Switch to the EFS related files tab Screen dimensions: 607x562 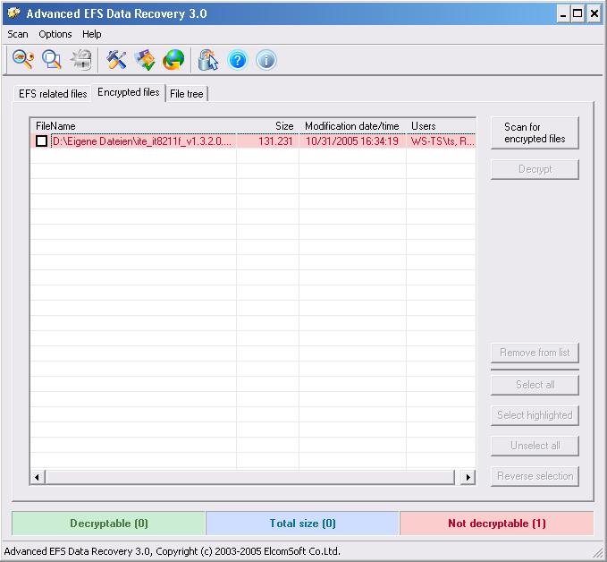coord(53,94)
